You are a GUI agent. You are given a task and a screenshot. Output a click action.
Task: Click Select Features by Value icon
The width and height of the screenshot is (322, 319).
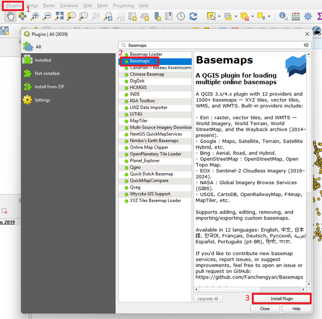coord(228,16)
